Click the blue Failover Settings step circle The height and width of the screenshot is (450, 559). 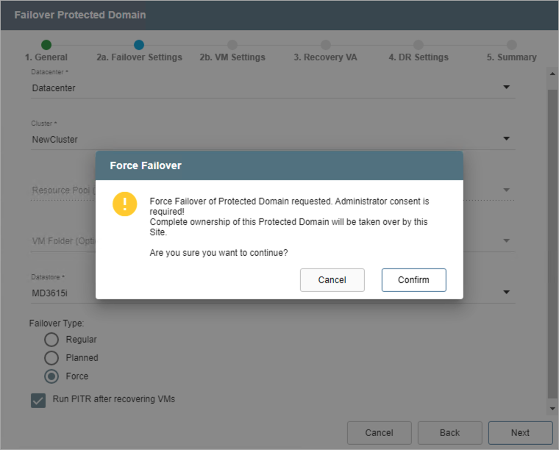pyautogui.click(x=139, y=45)
